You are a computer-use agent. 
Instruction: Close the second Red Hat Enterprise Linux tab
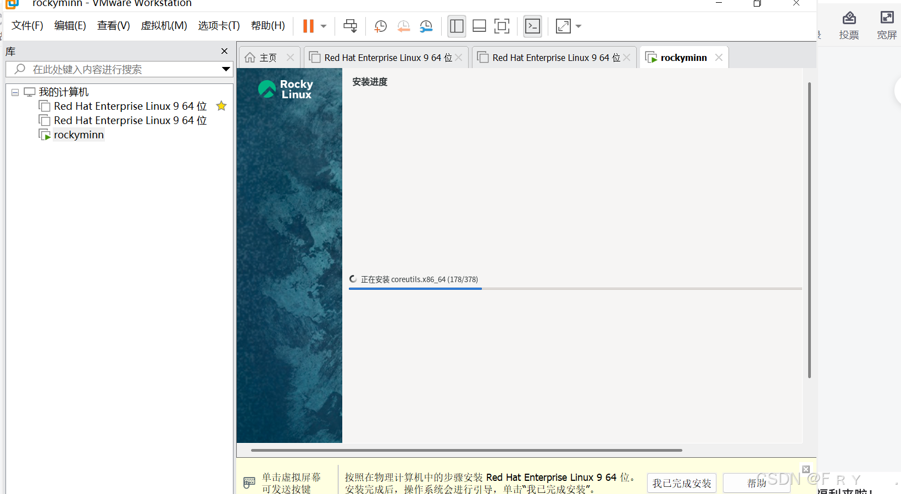627,58
